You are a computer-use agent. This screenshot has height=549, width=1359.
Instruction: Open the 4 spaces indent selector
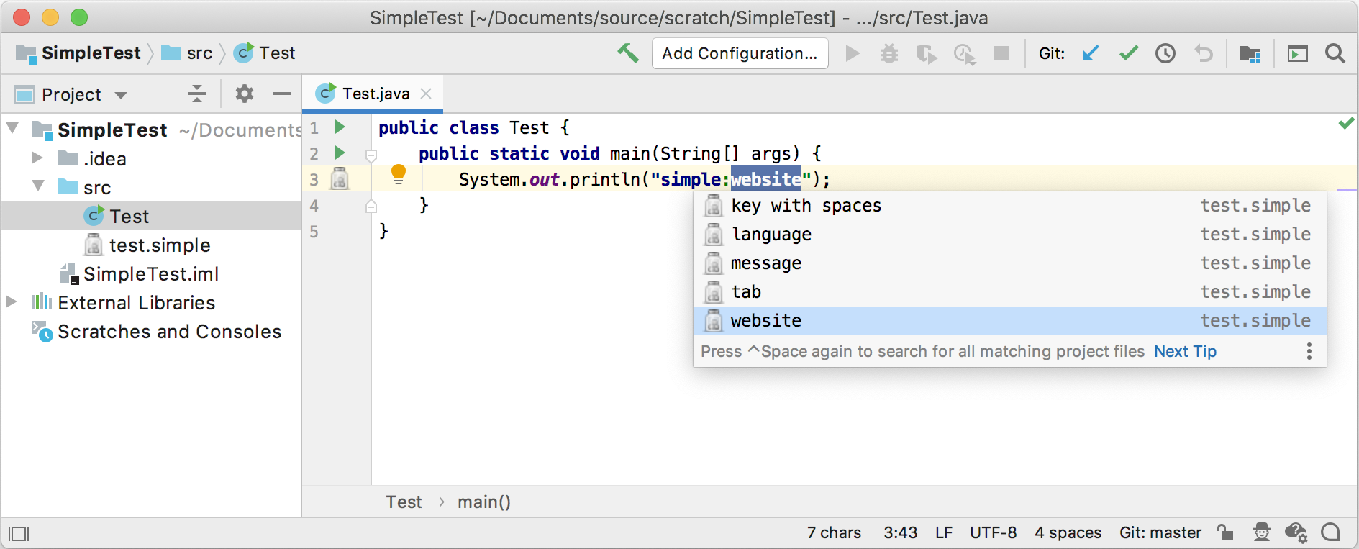coord(1068,532)
